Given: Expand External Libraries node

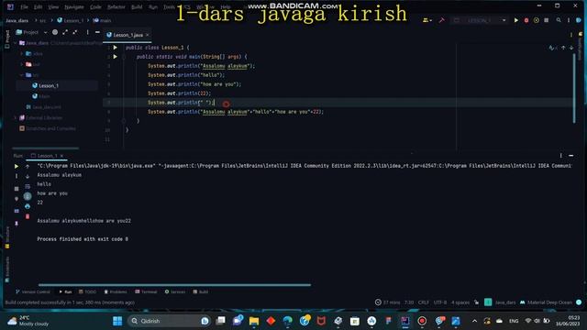Looking at the screenshot, I should pyautogui.click(x=16, y=118).
